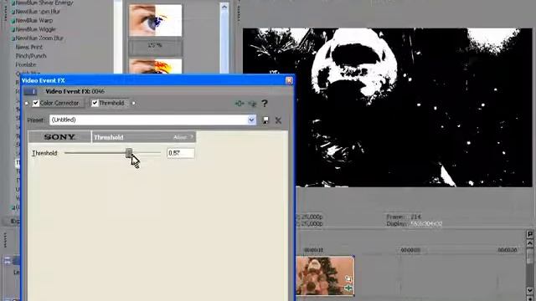The image size is (536, 301).
Task: Open the Plug-In Chain icon in Video Event FX
Action: coord(240,104)
